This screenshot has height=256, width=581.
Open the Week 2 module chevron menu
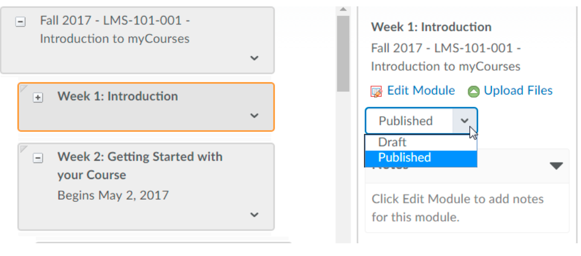[x=254, y=215]
